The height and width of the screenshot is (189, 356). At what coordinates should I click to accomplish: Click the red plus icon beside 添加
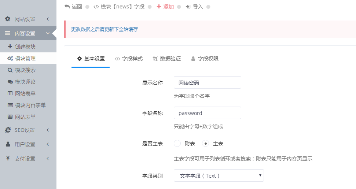159,7
